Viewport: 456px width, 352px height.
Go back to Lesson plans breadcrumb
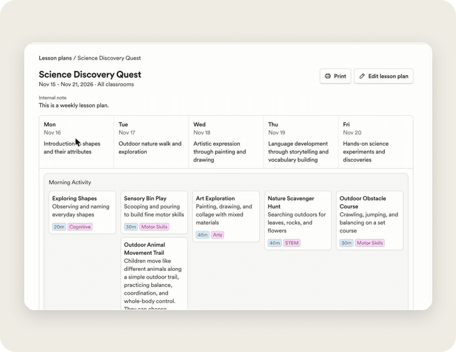click(x=55, y=58)
